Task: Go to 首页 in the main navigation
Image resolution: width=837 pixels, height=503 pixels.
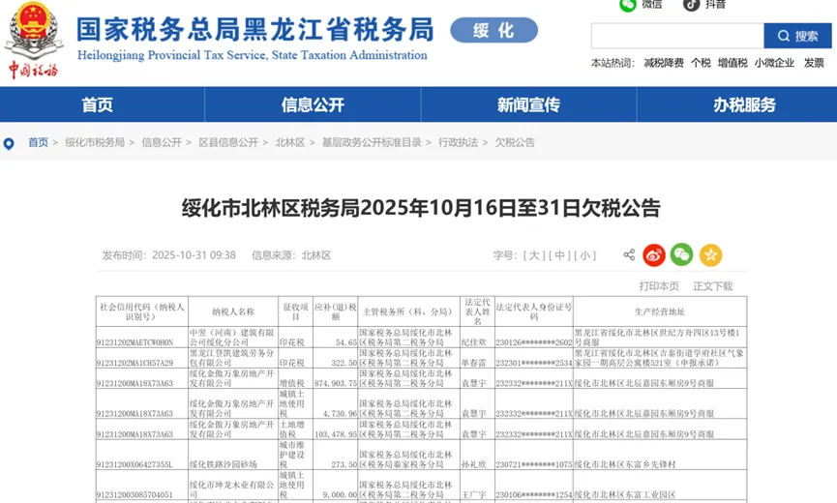Action: (x=97, y=105)
